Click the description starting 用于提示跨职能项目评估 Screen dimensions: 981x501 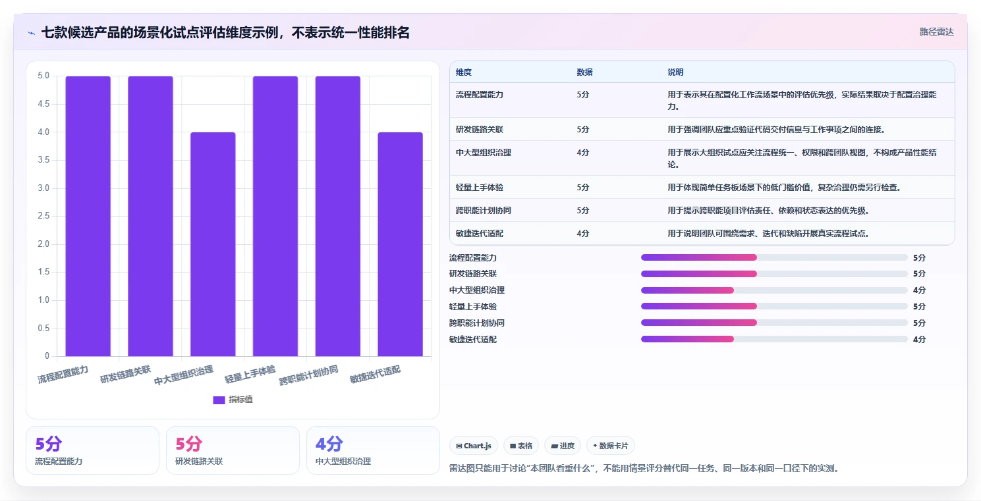[x=768, y=210]
